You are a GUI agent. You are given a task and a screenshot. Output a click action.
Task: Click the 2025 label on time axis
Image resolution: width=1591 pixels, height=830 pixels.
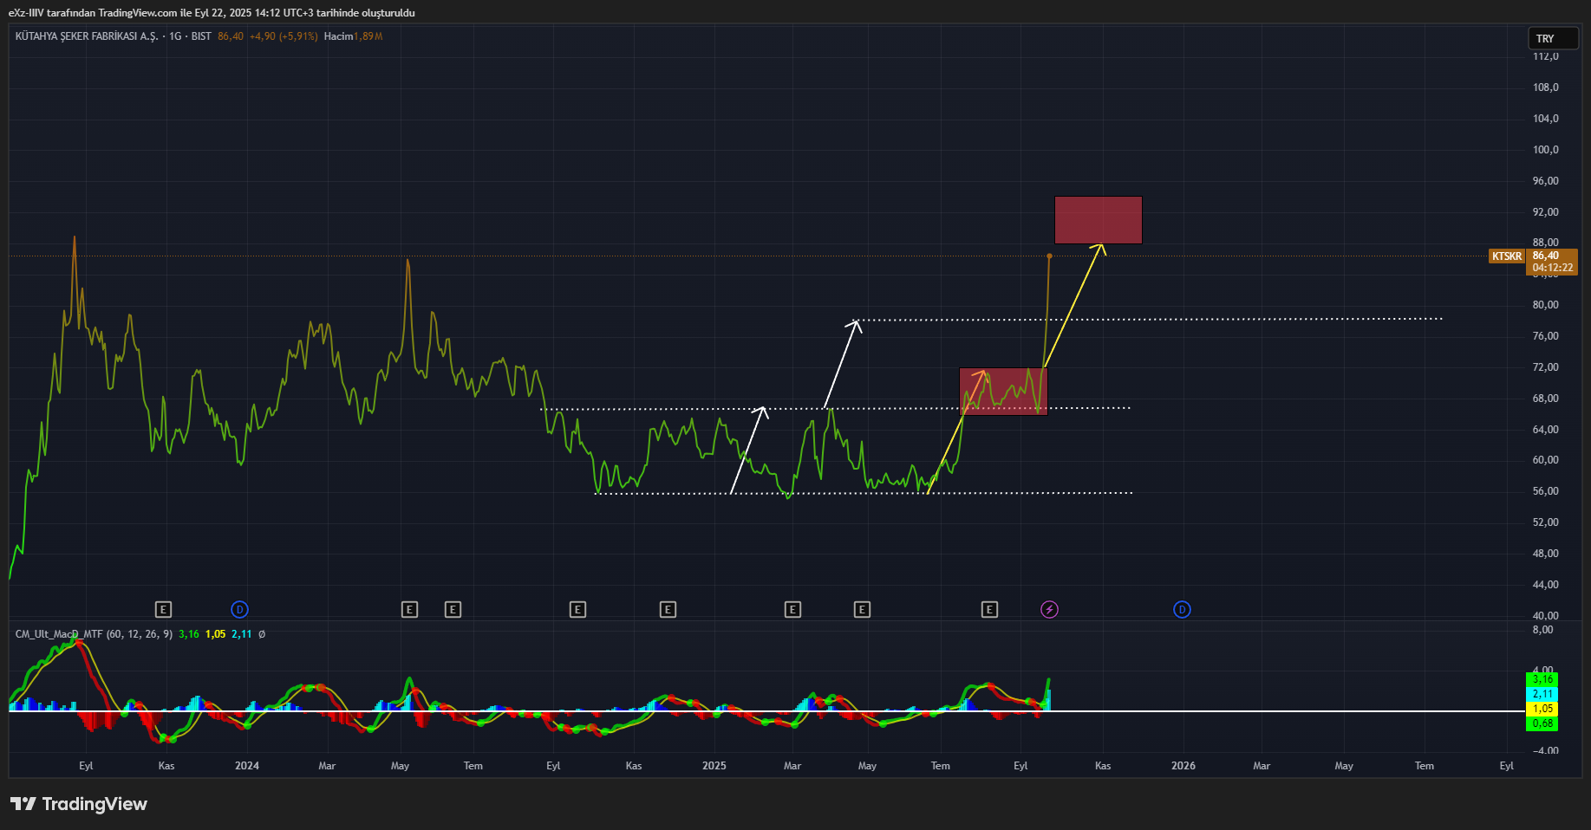[x=714, y=766]
